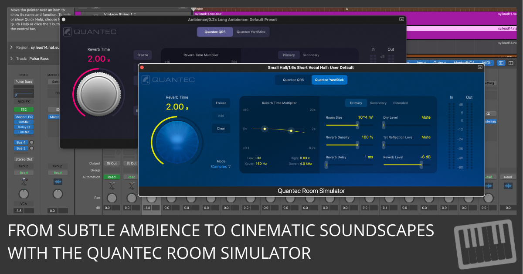The height and width of the screenshot is (274, 523).
Task: Switch to the Secondary parameters tab in front window
Action: pos(378,103)
